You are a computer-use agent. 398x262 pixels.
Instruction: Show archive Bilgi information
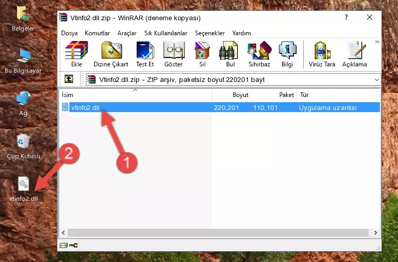(x=287, y=54)
